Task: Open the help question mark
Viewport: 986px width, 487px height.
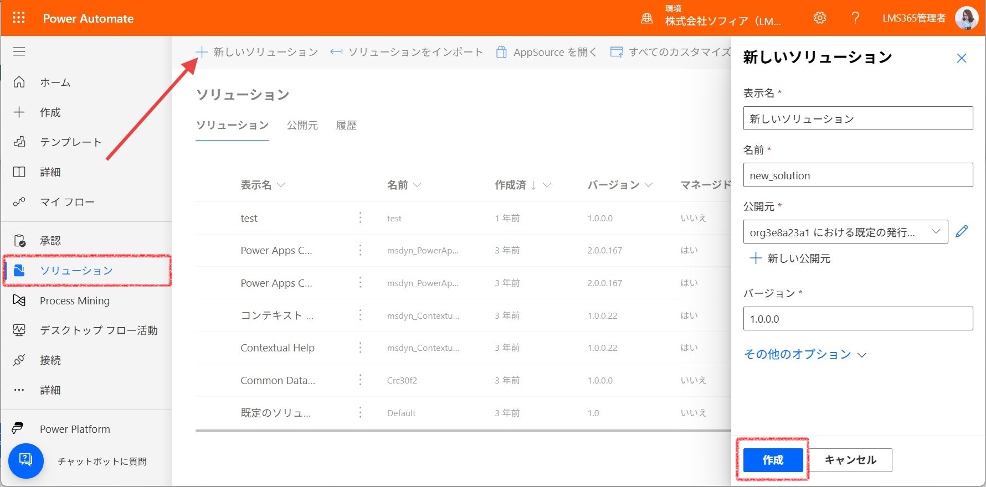Action: (x=855, y=18)
